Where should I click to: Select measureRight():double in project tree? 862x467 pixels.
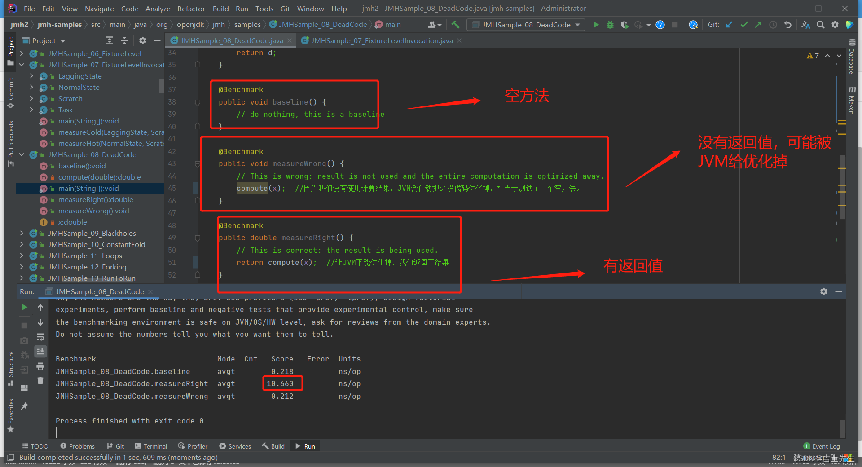coord(96,200)
